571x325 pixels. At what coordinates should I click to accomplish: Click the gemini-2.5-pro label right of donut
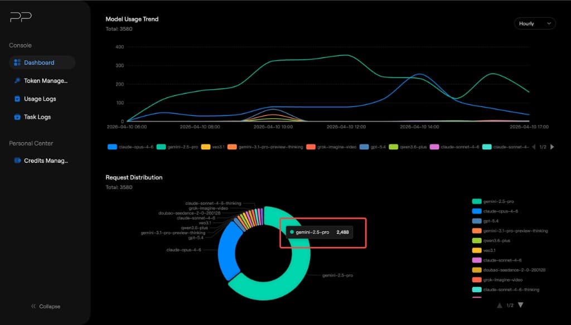(337, 275)
